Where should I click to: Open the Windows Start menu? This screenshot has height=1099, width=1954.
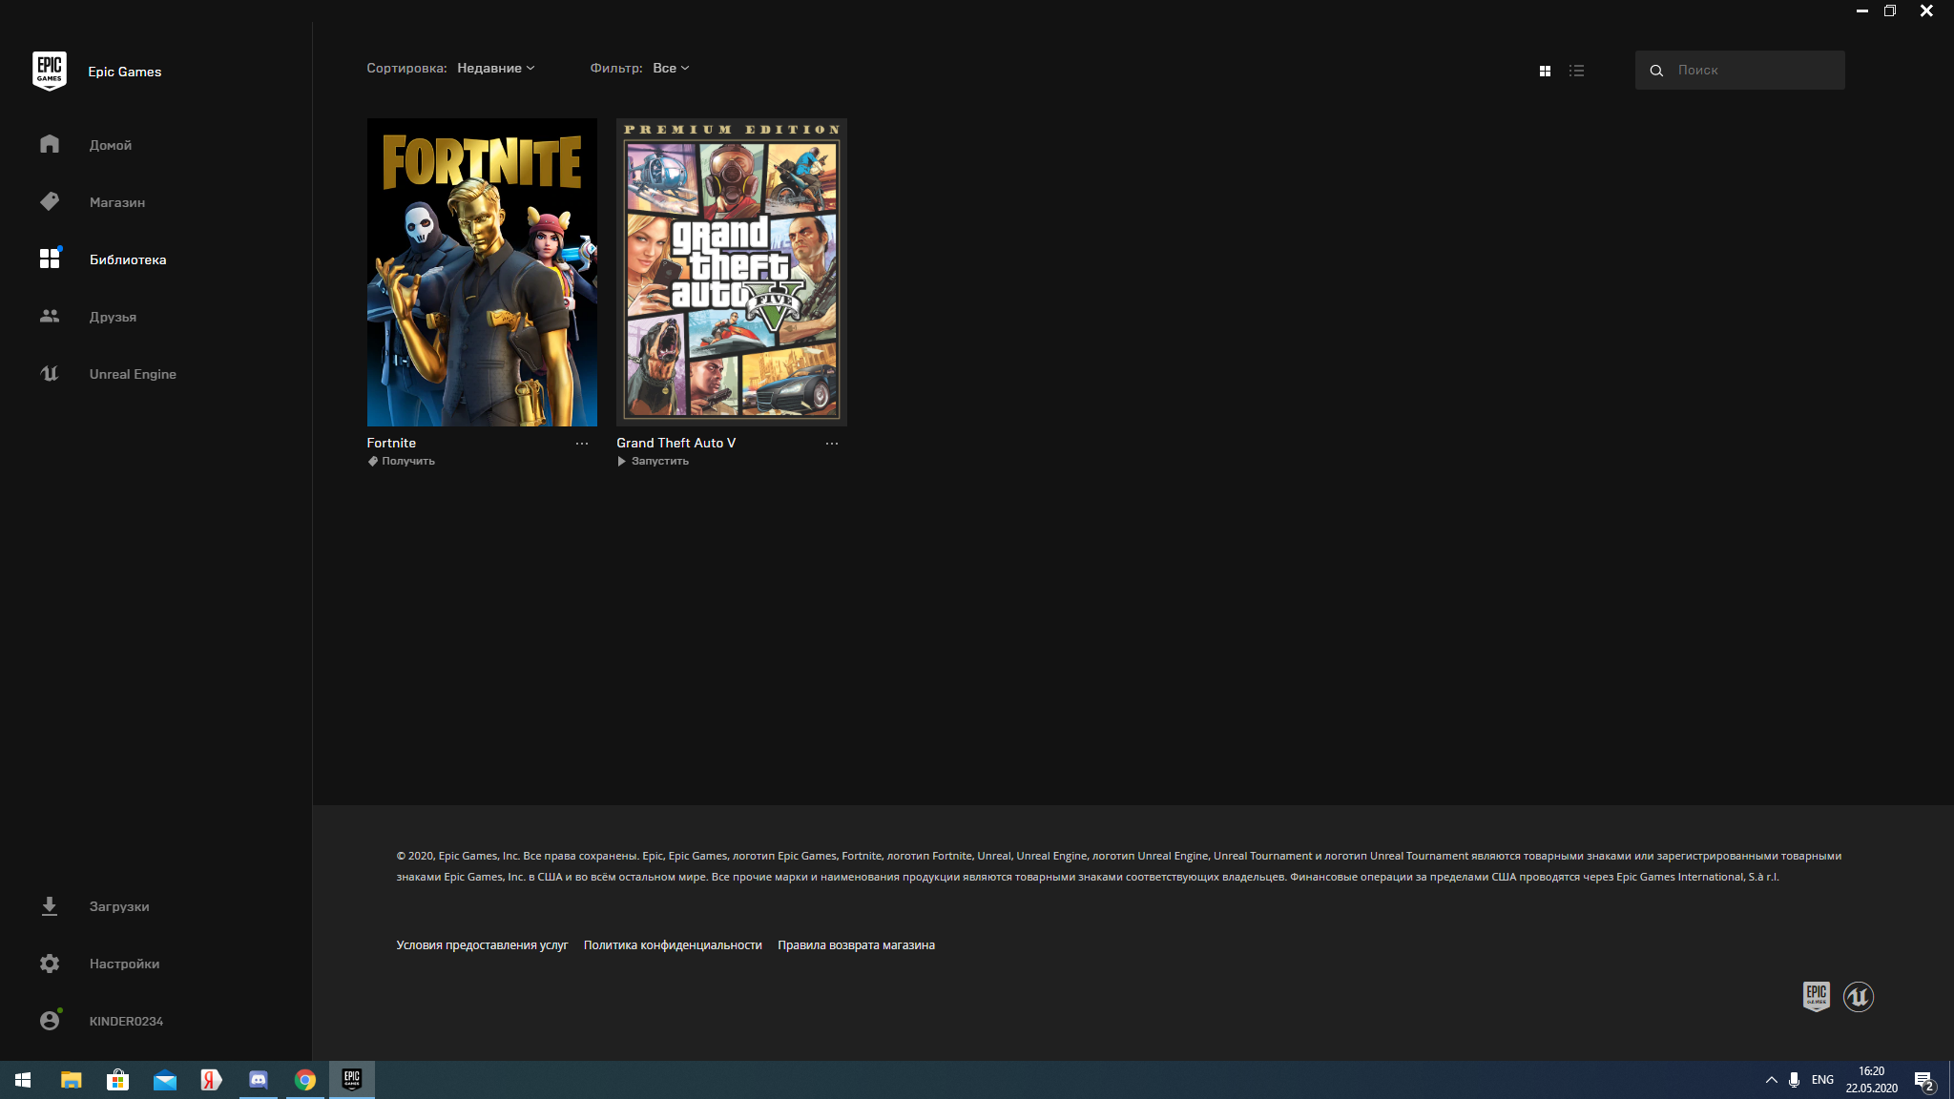[x=23, y=1080]
